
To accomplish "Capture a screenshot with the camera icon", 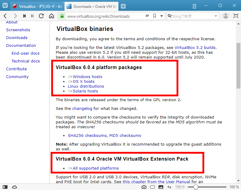I will click(x=144, y=187).
